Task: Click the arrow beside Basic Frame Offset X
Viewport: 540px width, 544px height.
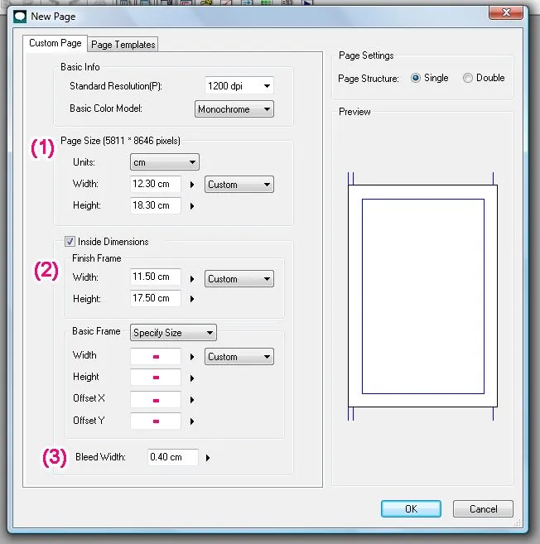Action: coord(192,399)
